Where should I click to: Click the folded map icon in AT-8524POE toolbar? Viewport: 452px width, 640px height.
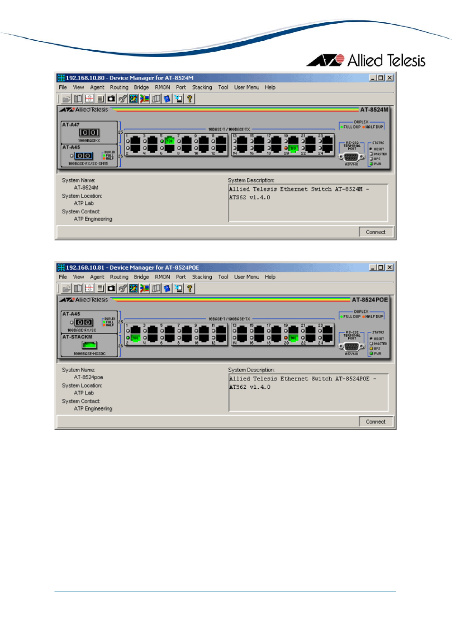(156, 288)
